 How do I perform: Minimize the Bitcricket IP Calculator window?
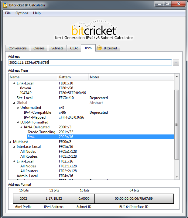[159, 4]
